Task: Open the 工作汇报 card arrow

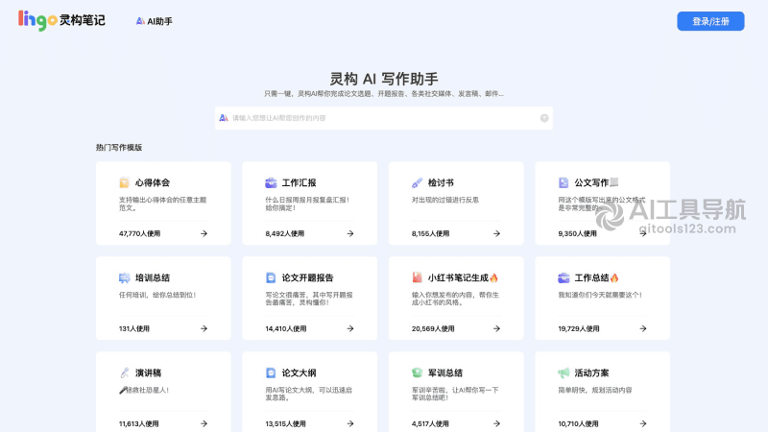Action: point(350,233)
